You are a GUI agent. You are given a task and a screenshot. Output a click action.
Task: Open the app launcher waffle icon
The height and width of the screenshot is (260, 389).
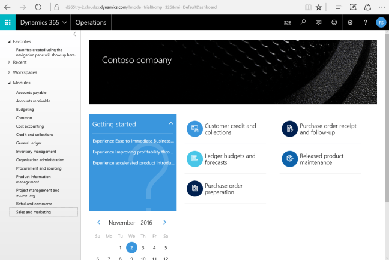pos(8,22)
